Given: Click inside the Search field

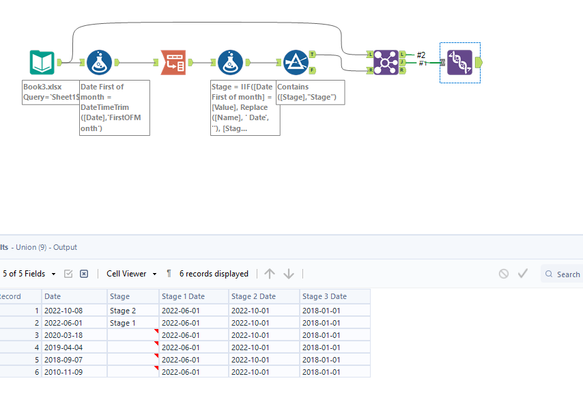Looking at the screenshot, I should pos(565,273).
